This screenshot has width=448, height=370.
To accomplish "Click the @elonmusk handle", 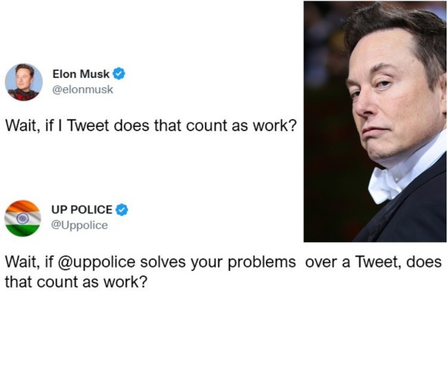I will pyautogui.click(x=83, y=89).
